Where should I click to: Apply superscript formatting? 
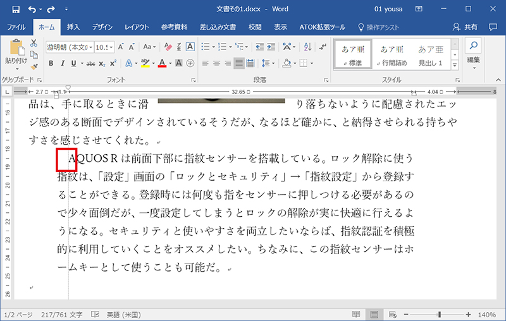coord(113,63)
